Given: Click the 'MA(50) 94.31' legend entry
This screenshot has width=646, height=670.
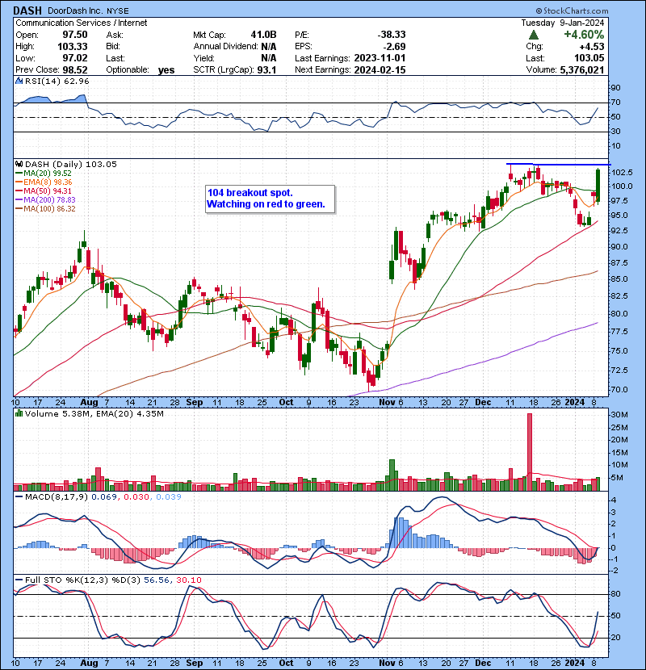Looking at the screenshot, I should tap(48, 191).
